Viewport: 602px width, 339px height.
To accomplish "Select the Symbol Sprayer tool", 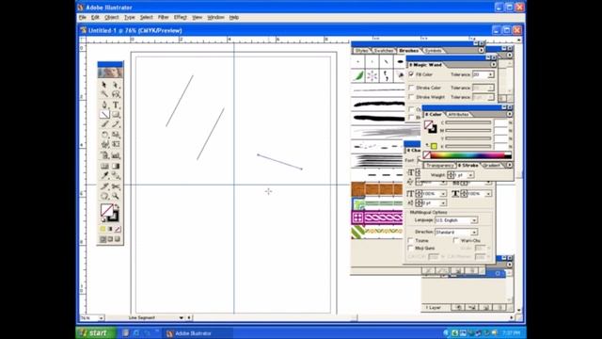I will [104, 155].
